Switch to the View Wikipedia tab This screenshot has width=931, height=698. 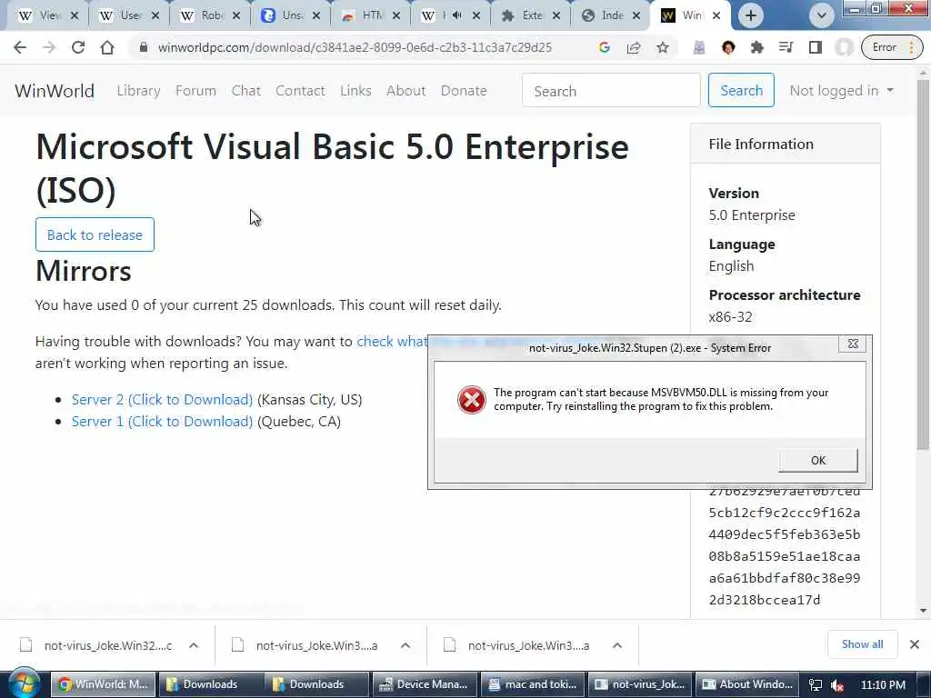click(x=48, y=16)
